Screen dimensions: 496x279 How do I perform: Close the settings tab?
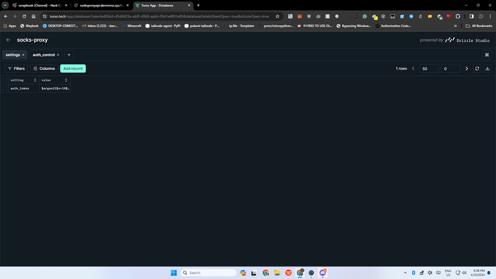[23, 55]
